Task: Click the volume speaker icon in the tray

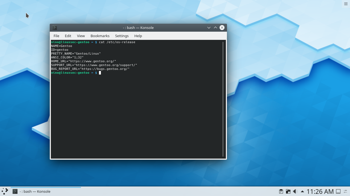Action: (295, 191)
